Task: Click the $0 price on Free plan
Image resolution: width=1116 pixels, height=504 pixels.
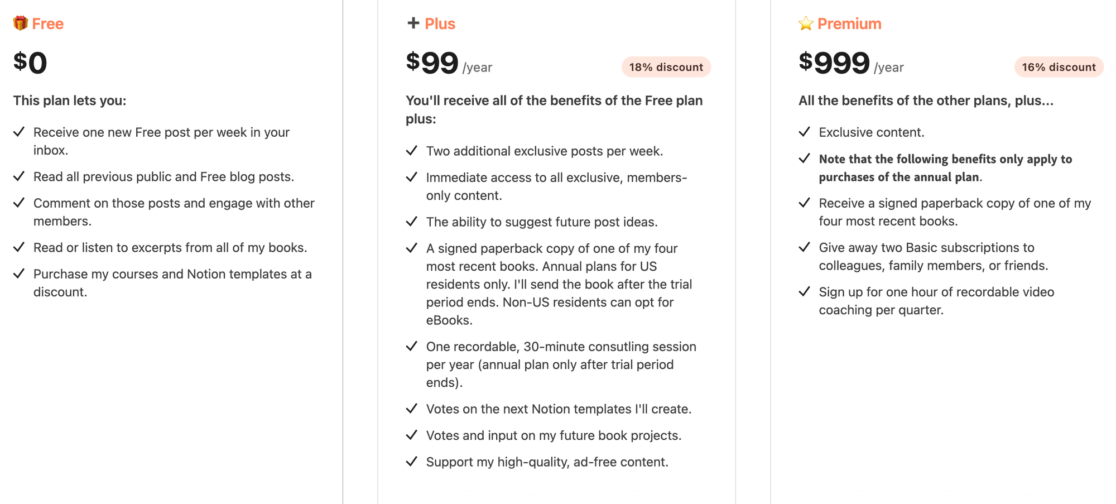Action: coord(30,63)
